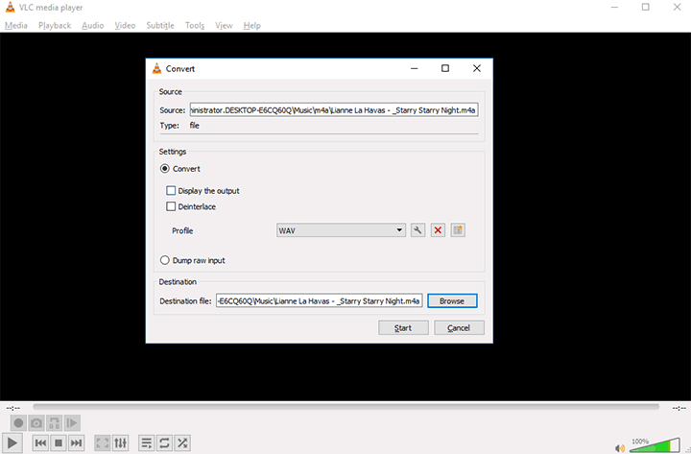
Task: Open the Tools menu
Action: click(195, 26)
